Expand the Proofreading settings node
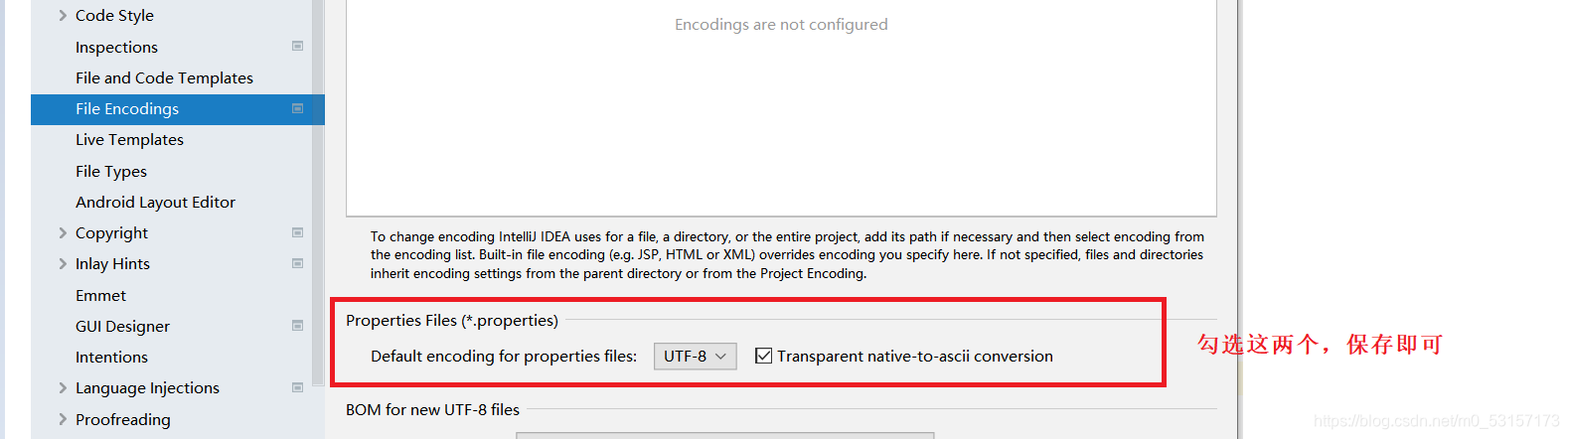The width and height of the screenshot is (1569, 439). (63, 419)
